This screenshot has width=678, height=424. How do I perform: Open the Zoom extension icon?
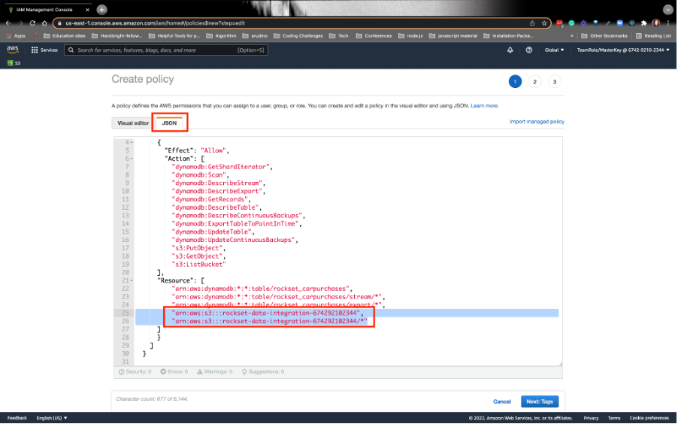coord(619,23)
